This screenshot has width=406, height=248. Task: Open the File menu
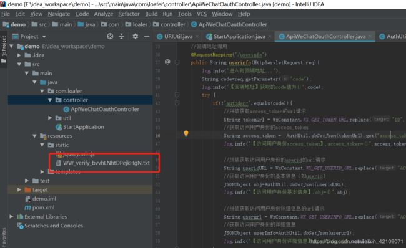click(6, 14)
